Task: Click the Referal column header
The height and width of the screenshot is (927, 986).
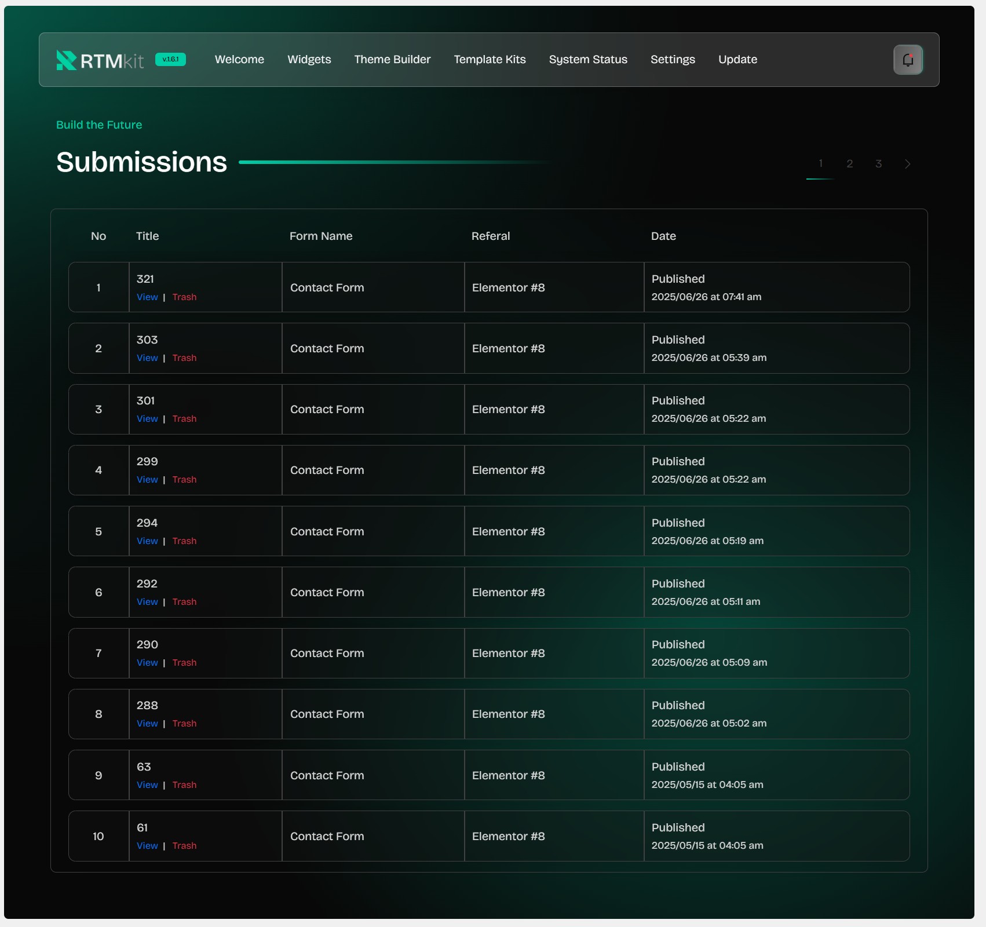Action: (x=491, y=236)
